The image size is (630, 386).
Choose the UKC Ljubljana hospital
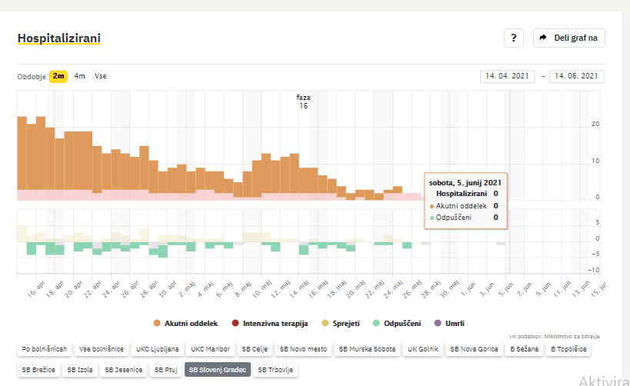[157, 349]
